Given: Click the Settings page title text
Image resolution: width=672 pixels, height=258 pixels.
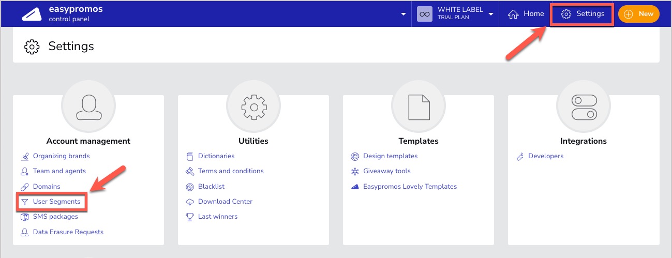Looking at the screenshot, I should point(71,47).
